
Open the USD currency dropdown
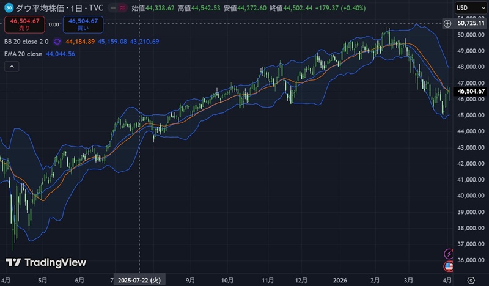tap(469, 8)
